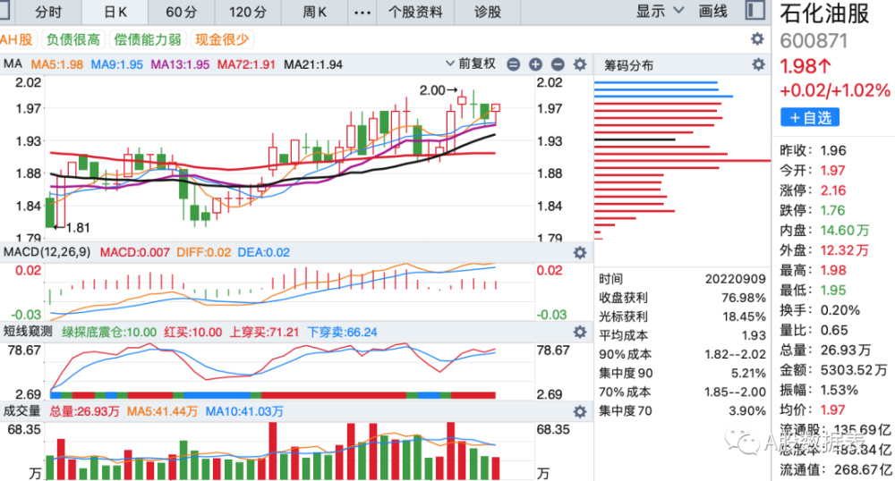Click the rightmost minus circle in MA bar
Viewport: 895px width, 481px height.
click(x=558, y=64)
